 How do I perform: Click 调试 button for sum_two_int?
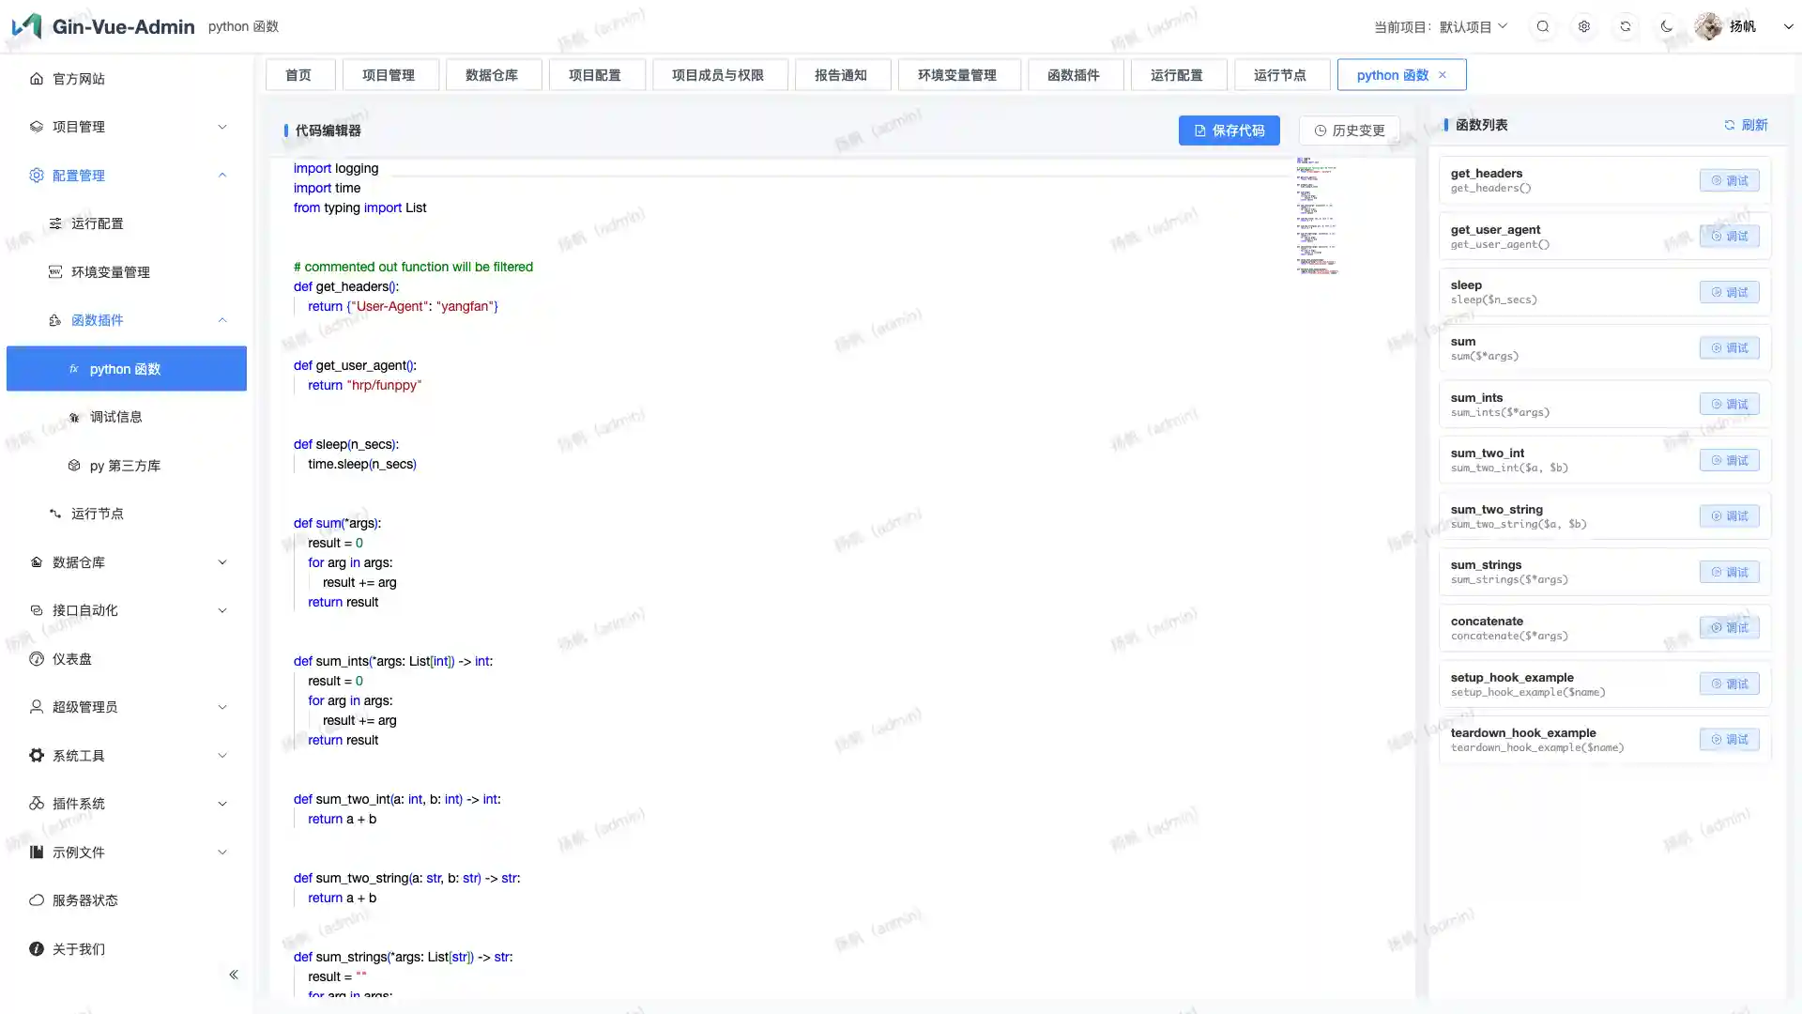1729,460
